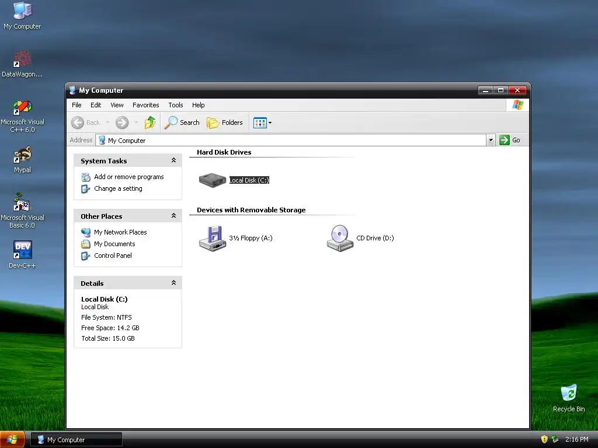Collapse the Other Places panel
Viewport: 598px width, 448px height.
click(173, 216)
